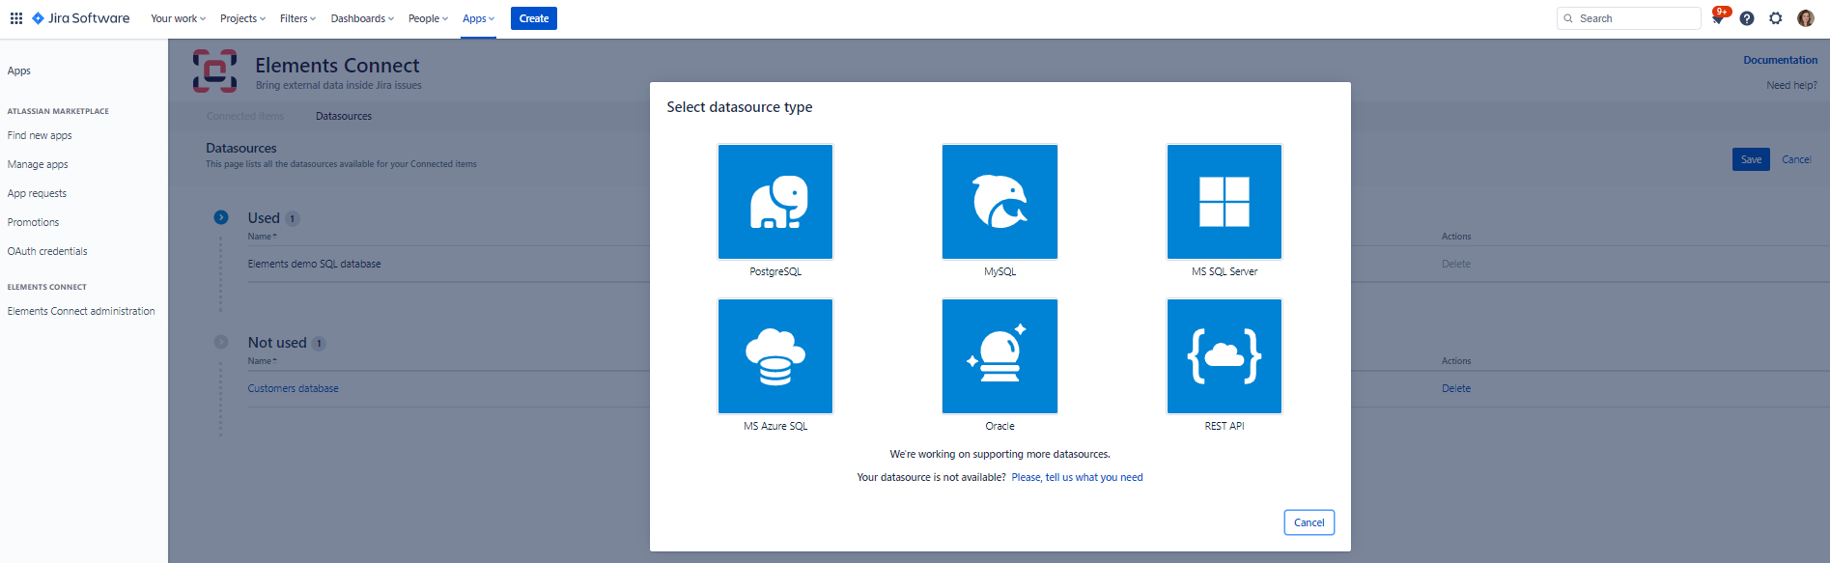Image resolution: width=1830 pixels, height=563 pixels.
Task: Cancel the datasource type dialog
Action: point(1309,522)
